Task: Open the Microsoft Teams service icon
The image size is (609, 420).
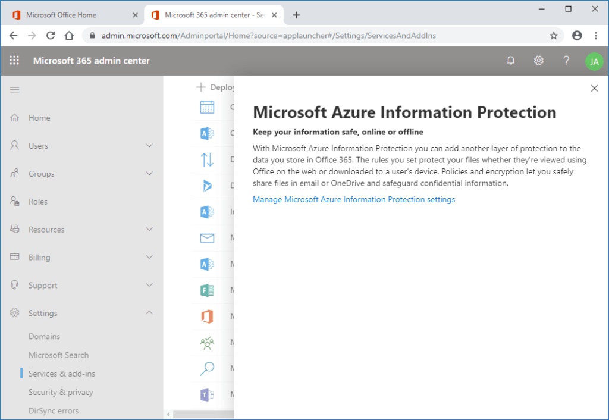Action: point(206,394)
